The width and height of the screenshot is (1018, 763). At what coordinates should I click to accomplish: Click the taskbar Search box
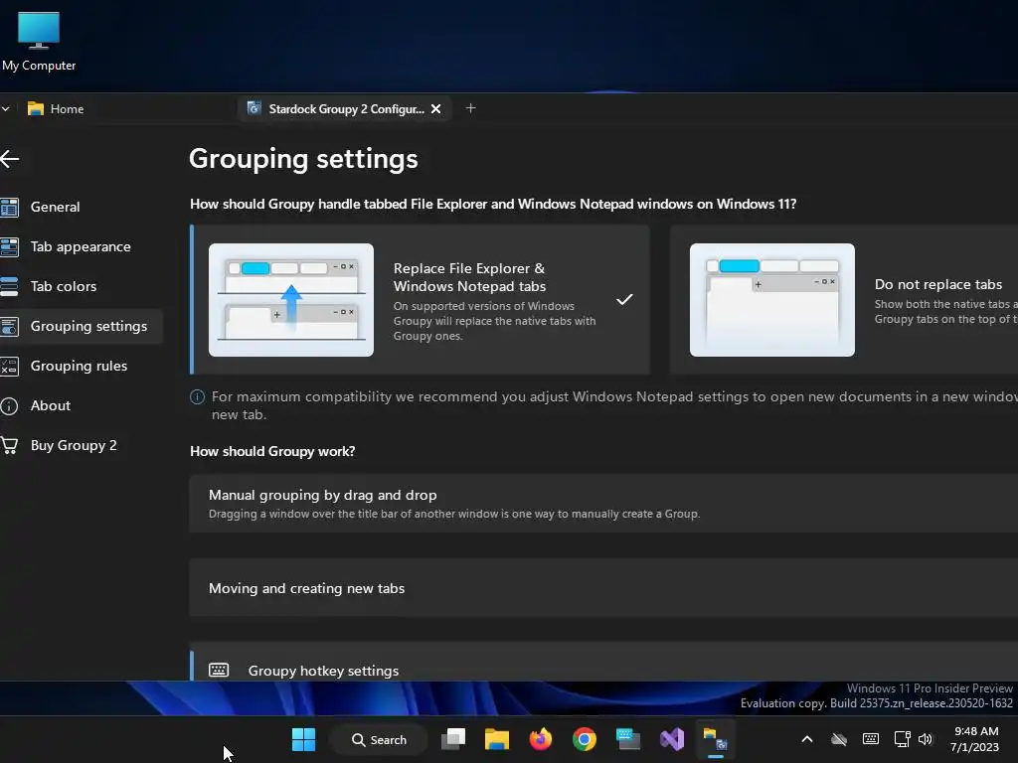(379, 739)
